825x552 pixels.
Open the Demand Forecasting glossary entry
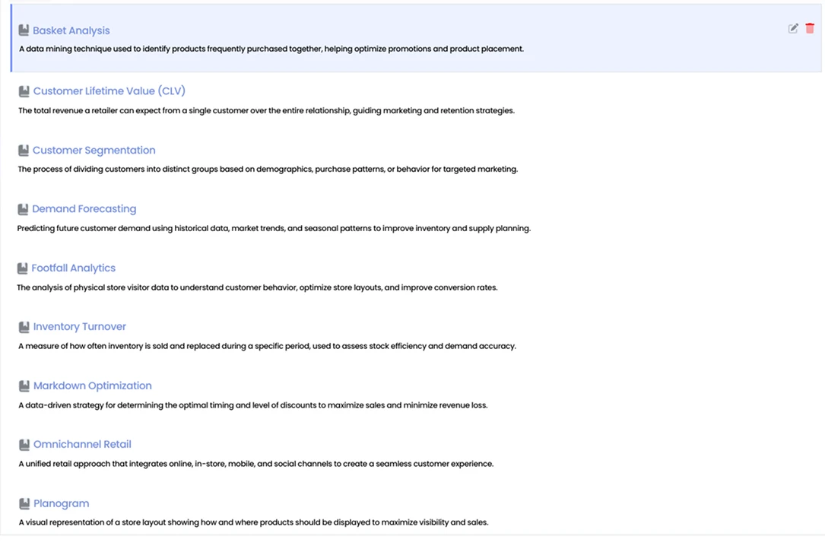84,209
